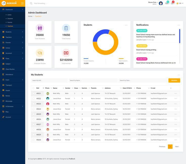Image resolution: width=186 pixels, height=164 pixels.
Task: Click the Total Income money icon
Action: (x=66, y=53)
